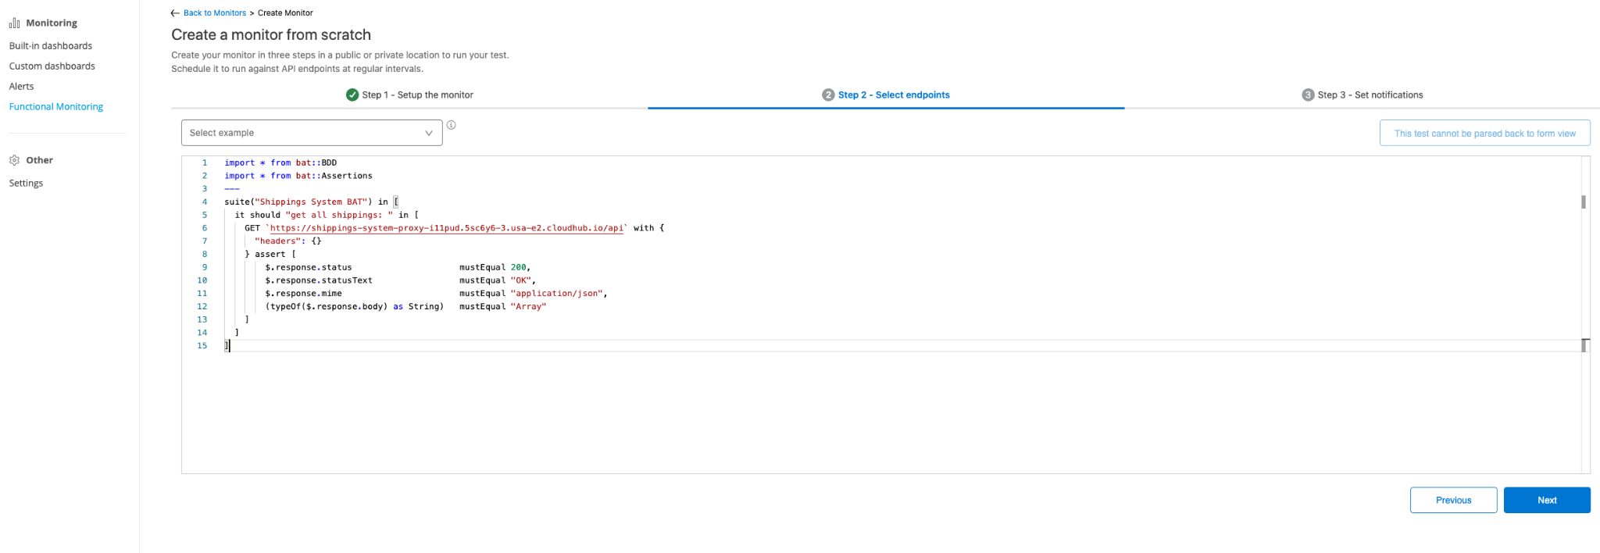The image size is (1600, 553).
Task: Click the back arrow icon
Action: tap(175, 13)
